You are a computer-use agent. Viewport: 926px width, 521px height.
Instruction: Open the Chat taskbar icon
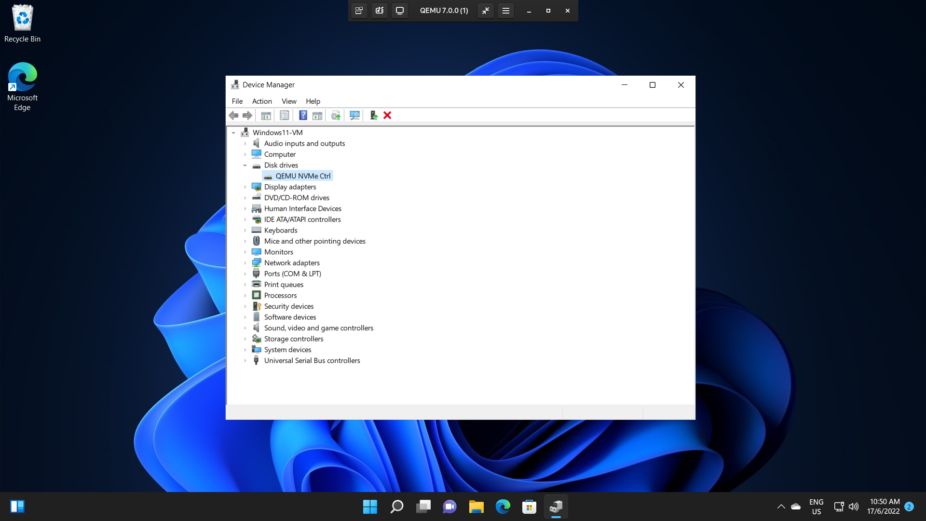pyautogui.click(x=449, y=507)
